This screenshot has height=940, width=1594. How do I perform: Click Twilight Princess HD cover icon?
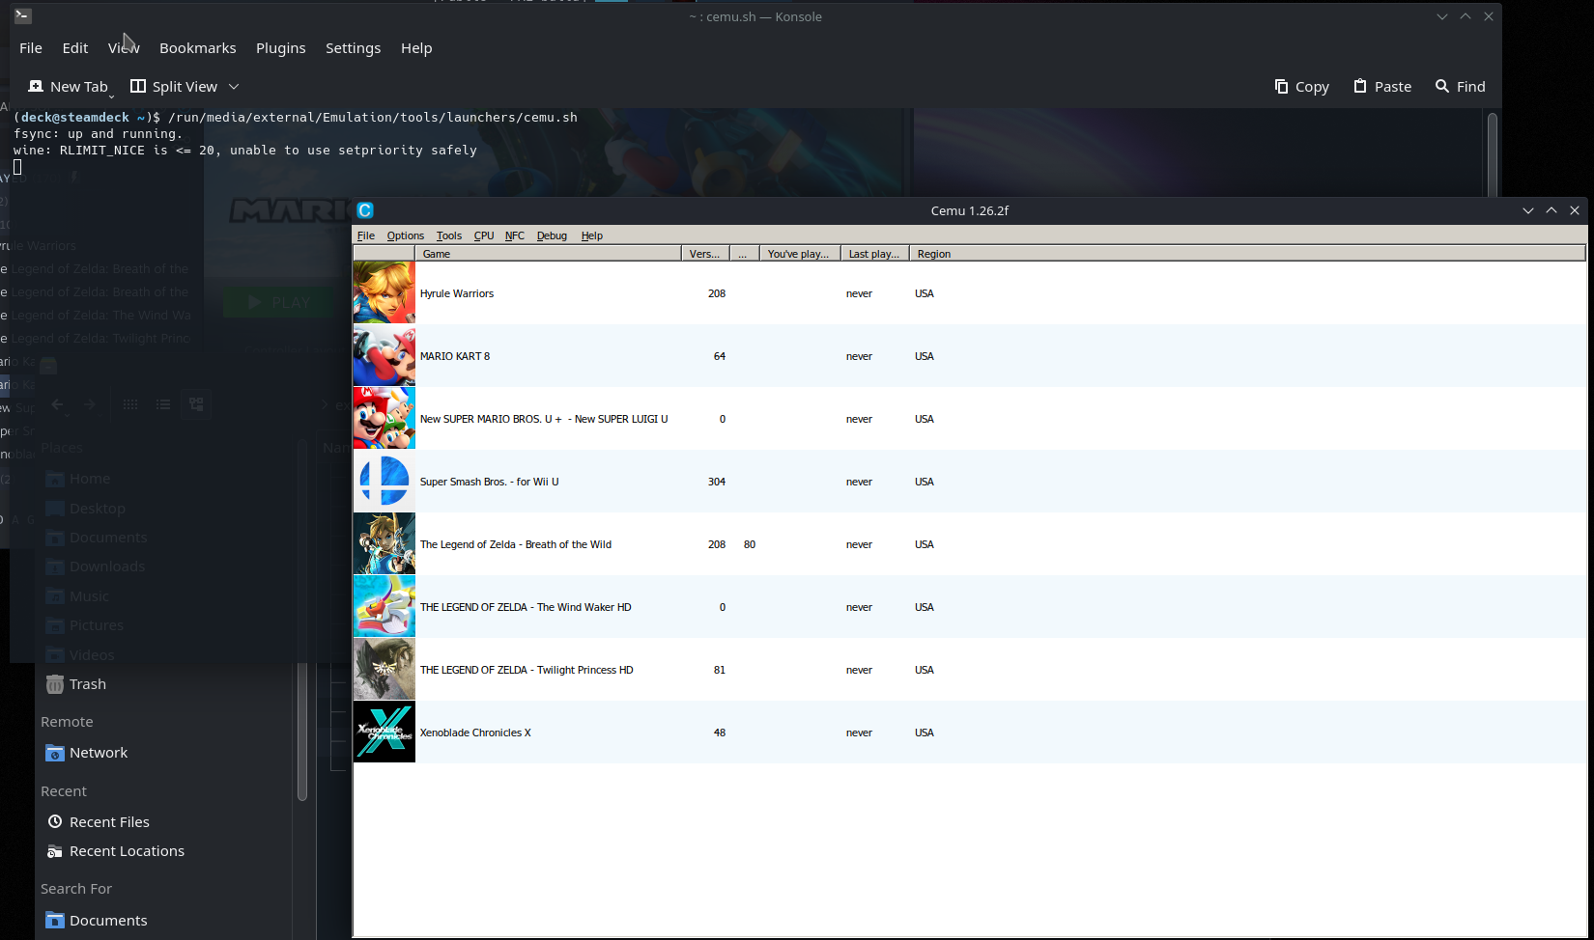(384, 669)
